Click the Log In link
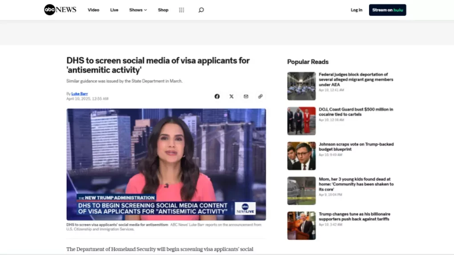Image resolution: width=454 pixels, height=255 pixels. coord(357,10)
